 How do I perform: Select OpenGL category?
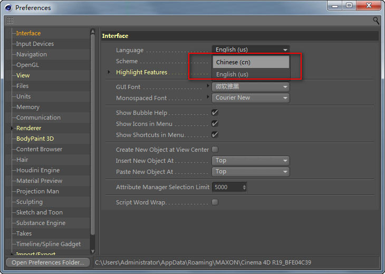pyautogui.click(x=27, y=65)
